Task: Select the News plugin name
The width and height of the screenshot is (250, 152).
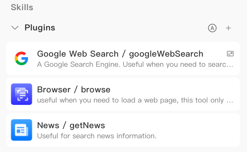Action: (48, 125)
